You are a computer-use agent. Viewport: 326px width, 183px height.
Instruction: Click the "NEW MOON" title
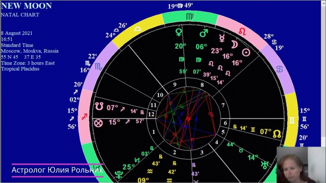click(26, 6)
